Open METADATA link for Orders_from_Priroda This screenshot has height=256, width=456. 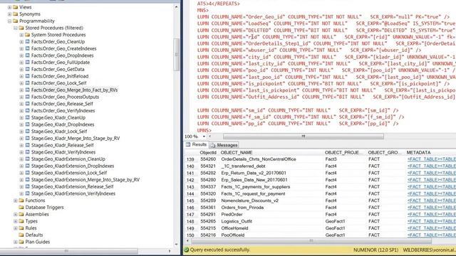pos(432,208)
